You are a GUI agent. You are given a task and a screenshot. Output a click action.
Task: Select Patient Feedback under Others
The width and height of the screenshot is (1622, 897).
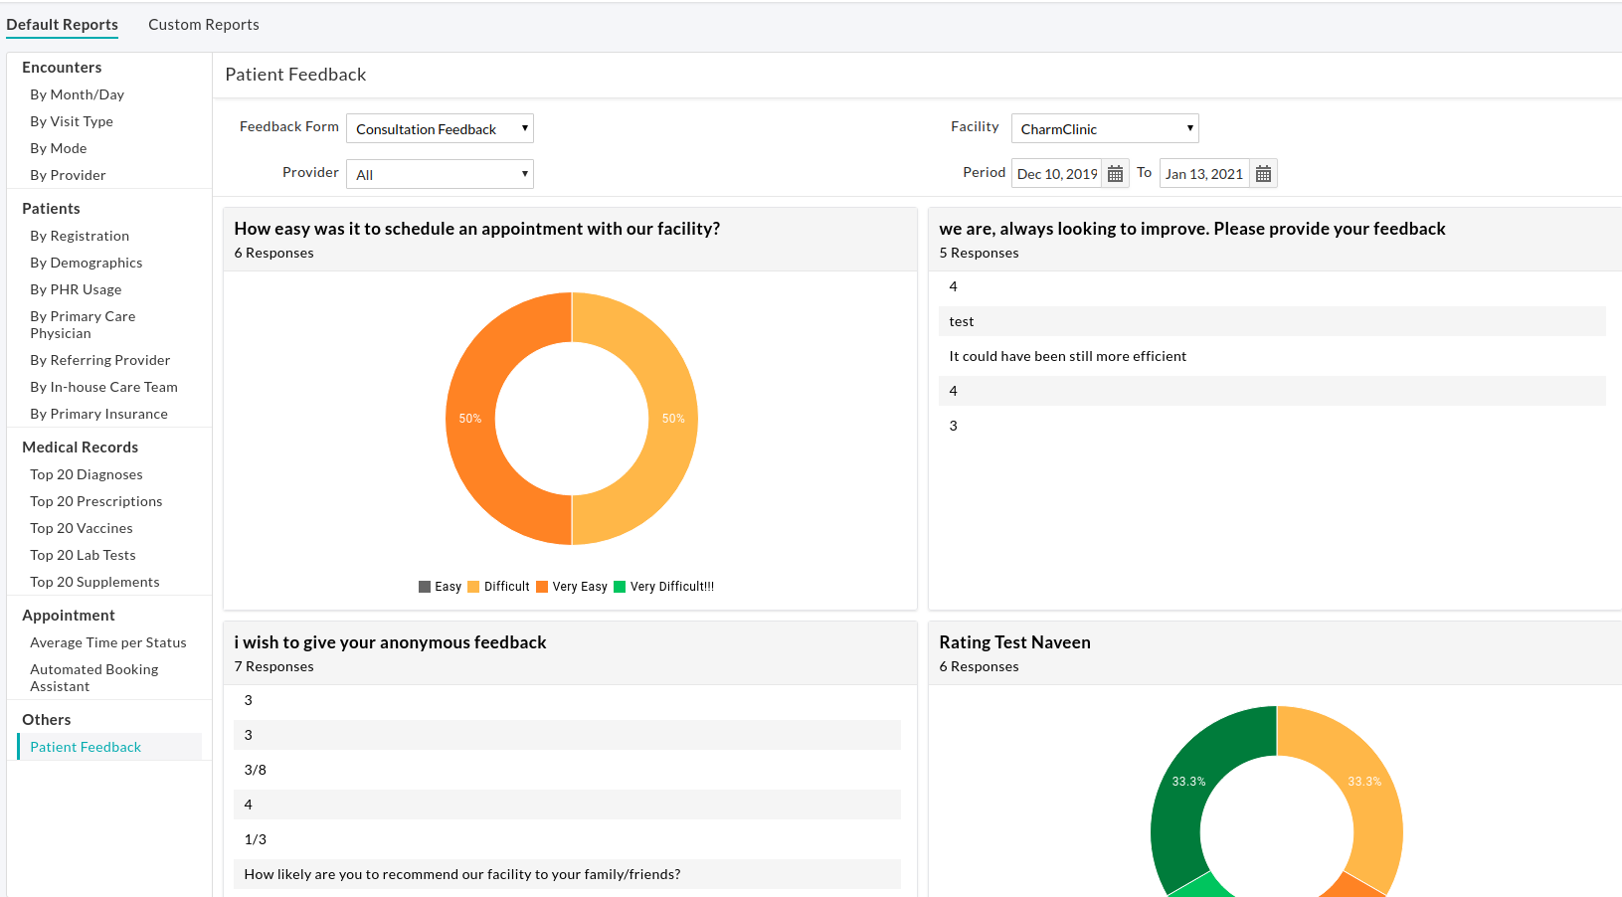coord(86,746)
